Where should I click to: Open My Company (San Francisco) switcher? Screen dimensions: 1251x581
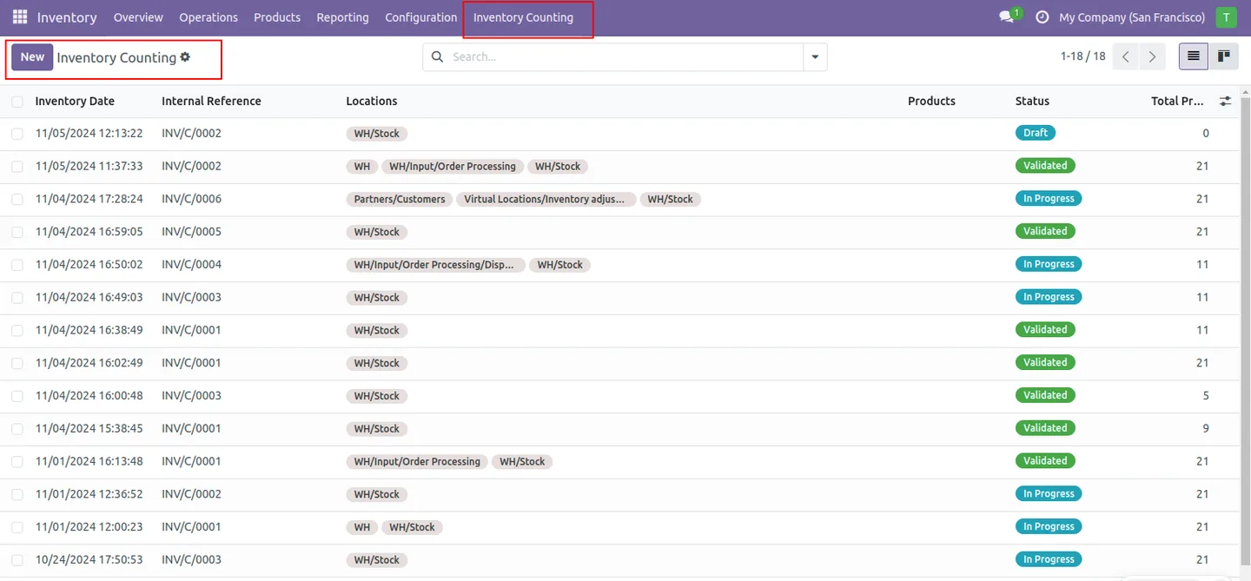pos(1132,17)
